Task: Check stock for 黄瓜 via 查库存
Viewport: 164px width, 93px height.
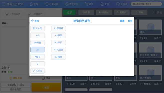Action: pyautogui.click(x=157, y=38)
